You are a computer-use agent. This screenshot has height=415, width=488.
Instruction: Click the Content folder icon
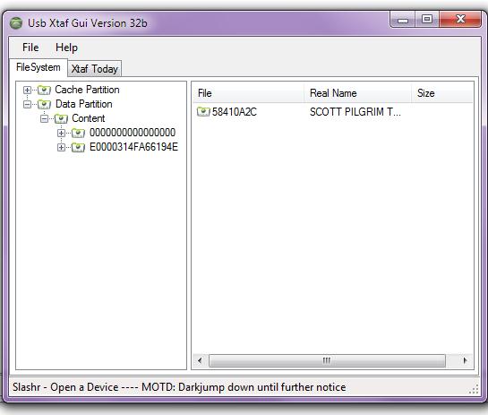point(61,118)
